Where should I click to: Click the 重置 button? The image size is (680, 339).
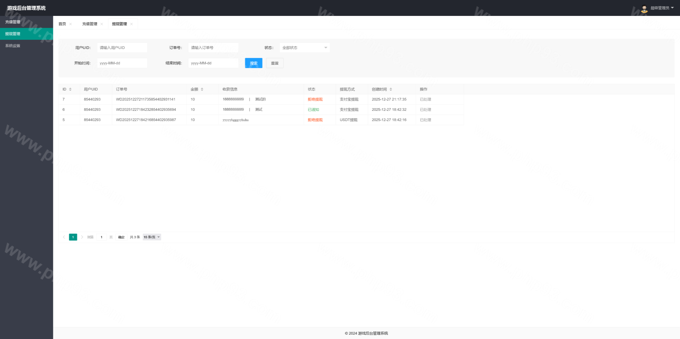pyautogui.click(x=275, y=63)
